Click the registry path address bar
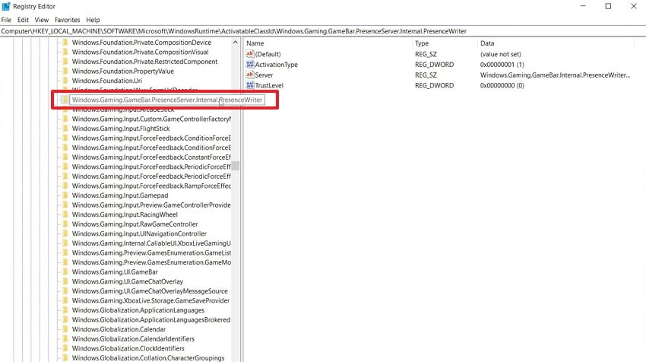 (x=323, y=31)
